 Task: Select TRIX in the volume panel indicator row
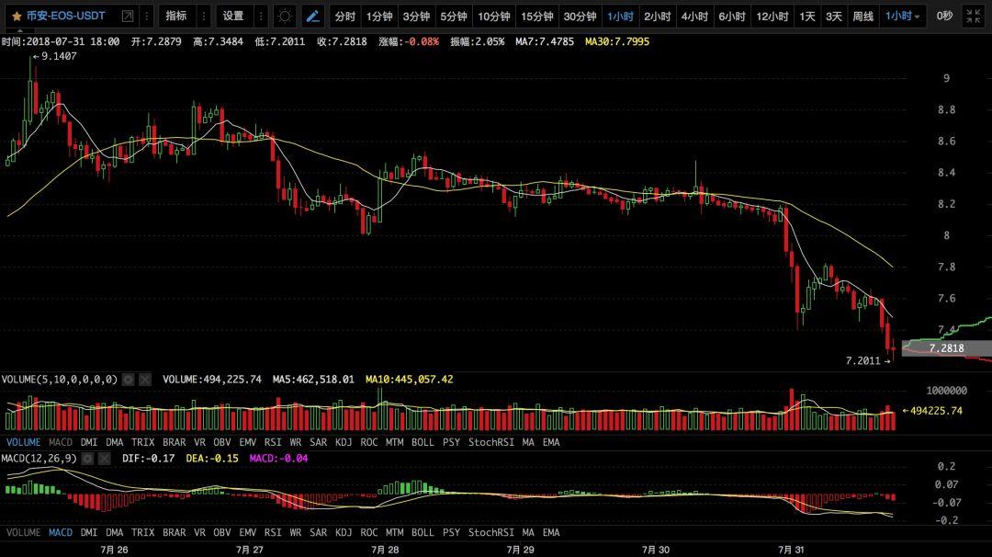pyautogui.click(x=143, y=442)
